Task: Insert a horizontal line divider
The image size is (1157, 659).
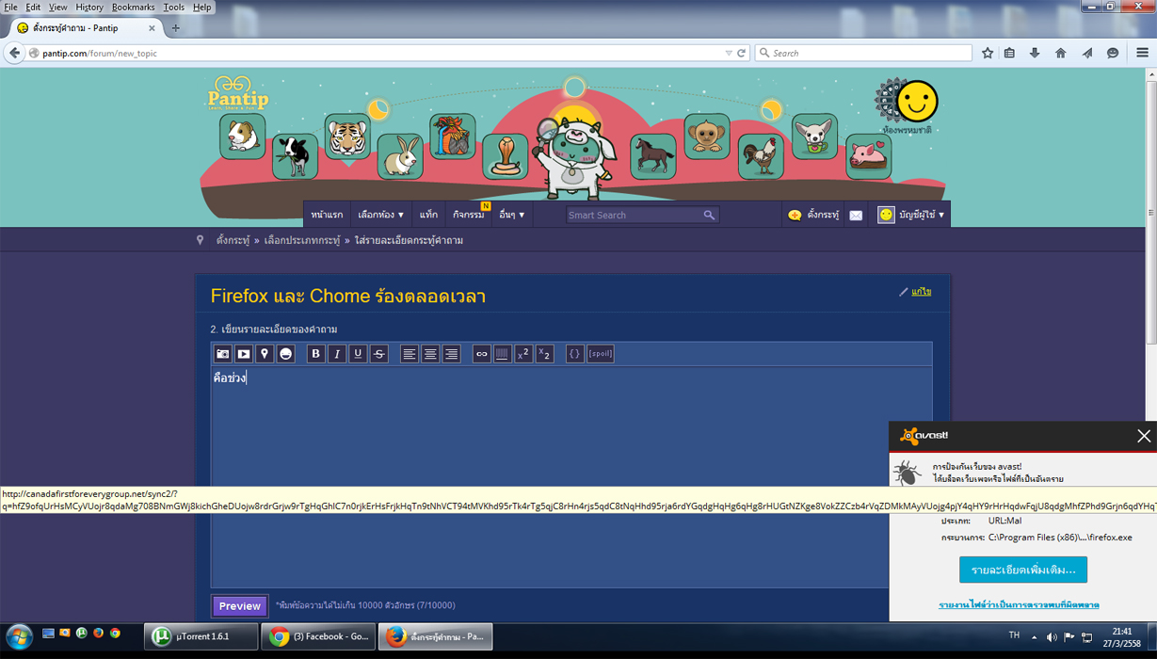Action: tap(502, 354)
